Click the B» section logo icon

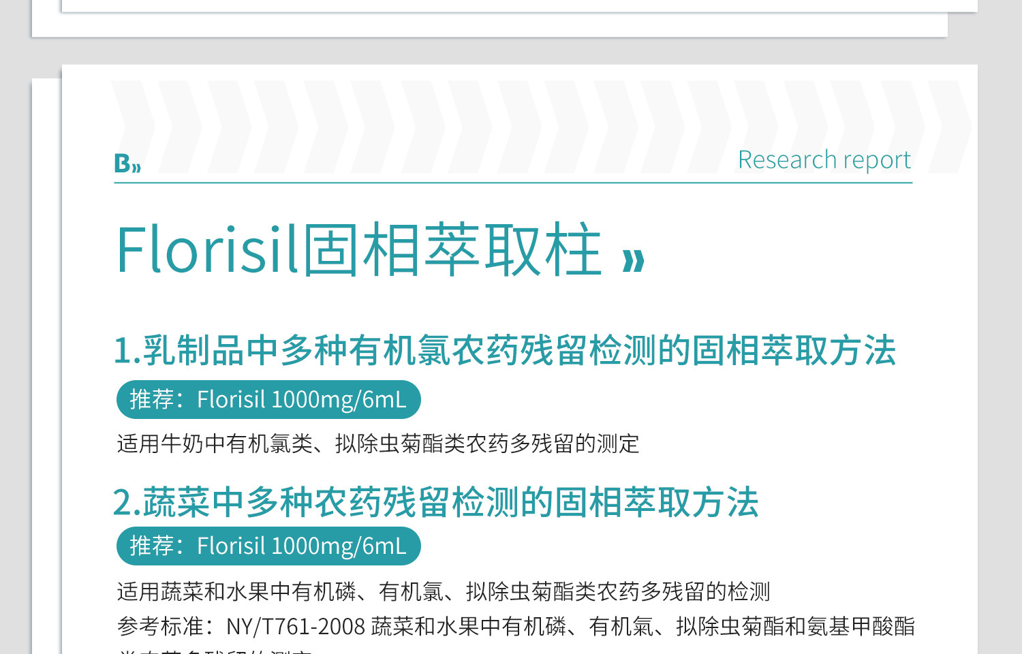[x=127, y=163]
